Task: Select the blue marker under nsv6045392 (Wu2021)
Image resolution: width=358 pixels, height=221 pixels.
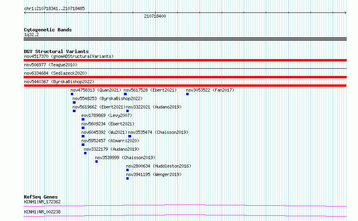Action: 83,136
